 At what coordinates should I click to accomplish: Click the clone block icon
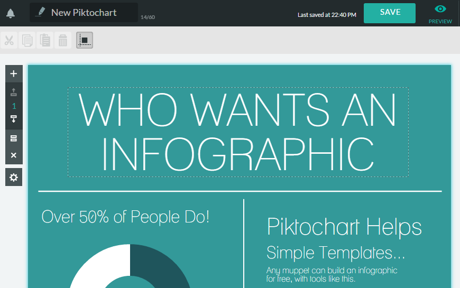pos(14,138)
